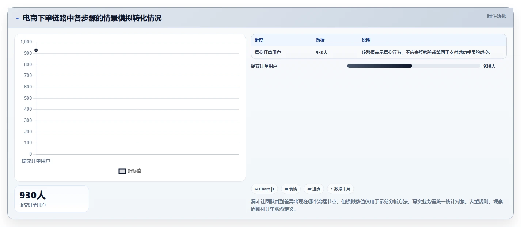
Task: Select the 表格 chip
Action: tap(291, 189)
